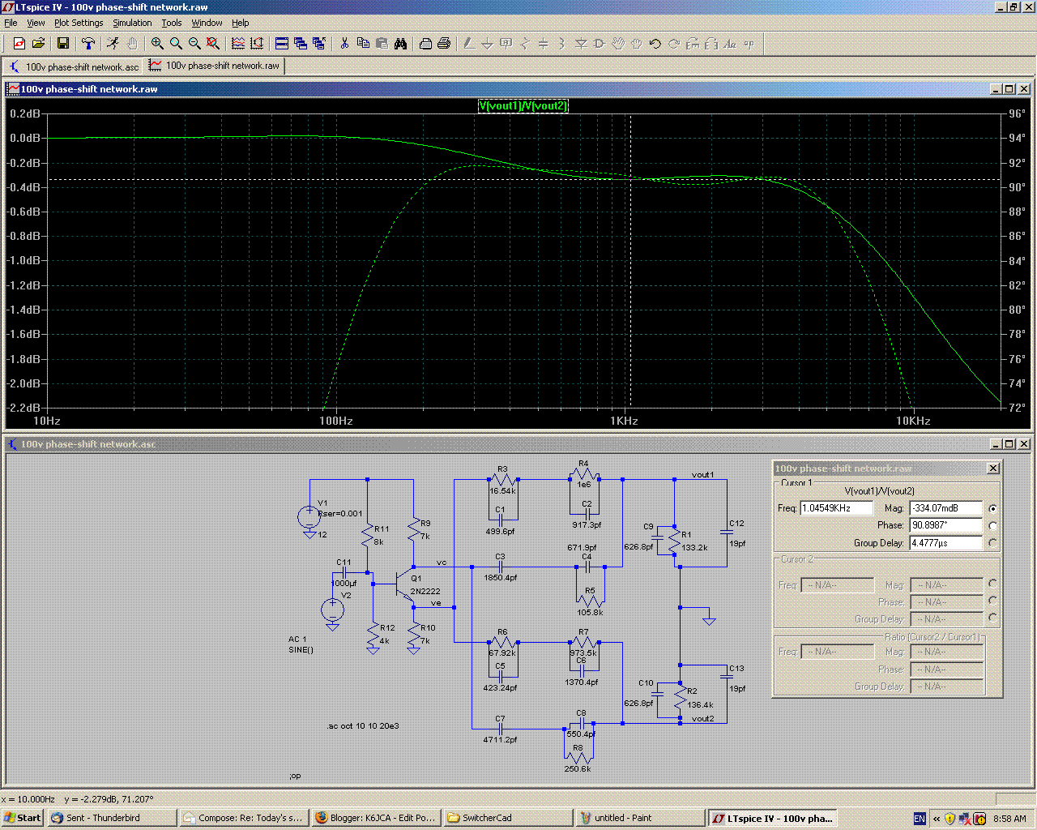Image resolution: width=1037 pixels, height=830 pixels.
Task: Click the Save floppy disk icon
Action: 62,44
